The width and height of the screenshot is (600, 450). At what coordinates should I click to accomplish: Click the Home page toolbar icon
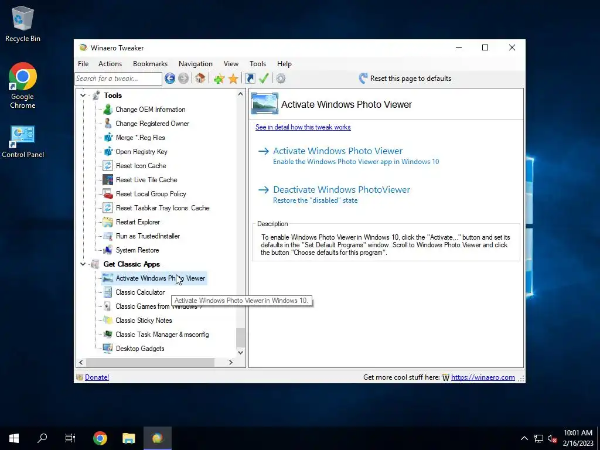200,79
